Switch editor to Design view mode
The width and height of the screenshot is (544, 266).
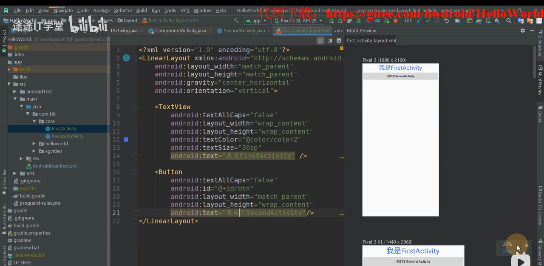coord(339,40)
